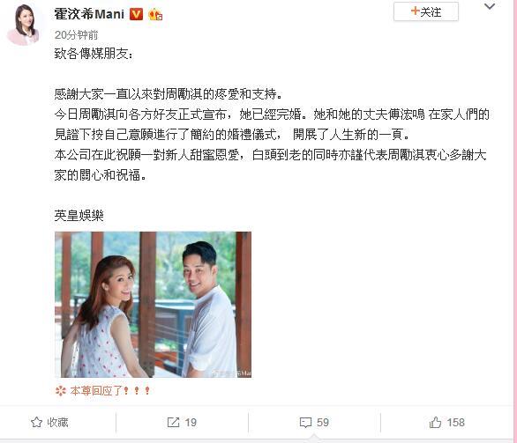Viewport: 517px width, 443px height.
Task: Click the orange V verified badge
Action: (x=136, y=14)
